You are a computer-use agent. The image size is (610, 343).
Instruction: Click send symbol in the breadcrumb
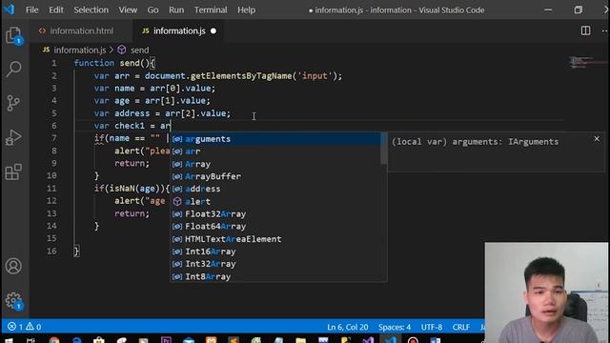[x=139, y=50]
